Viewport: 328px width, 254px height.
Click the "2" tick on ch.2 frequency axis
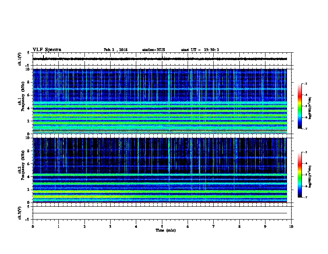[x=29, y=190]
